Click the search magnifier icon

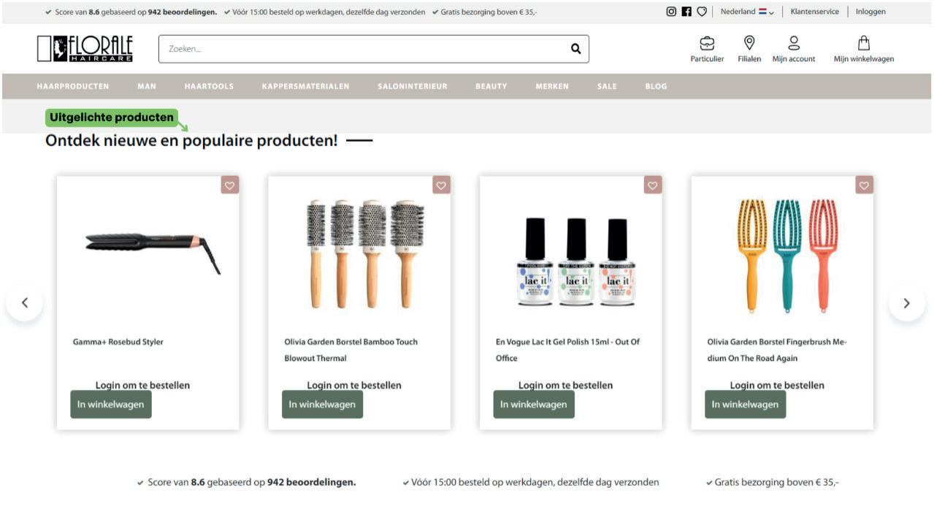pos(575,49)
